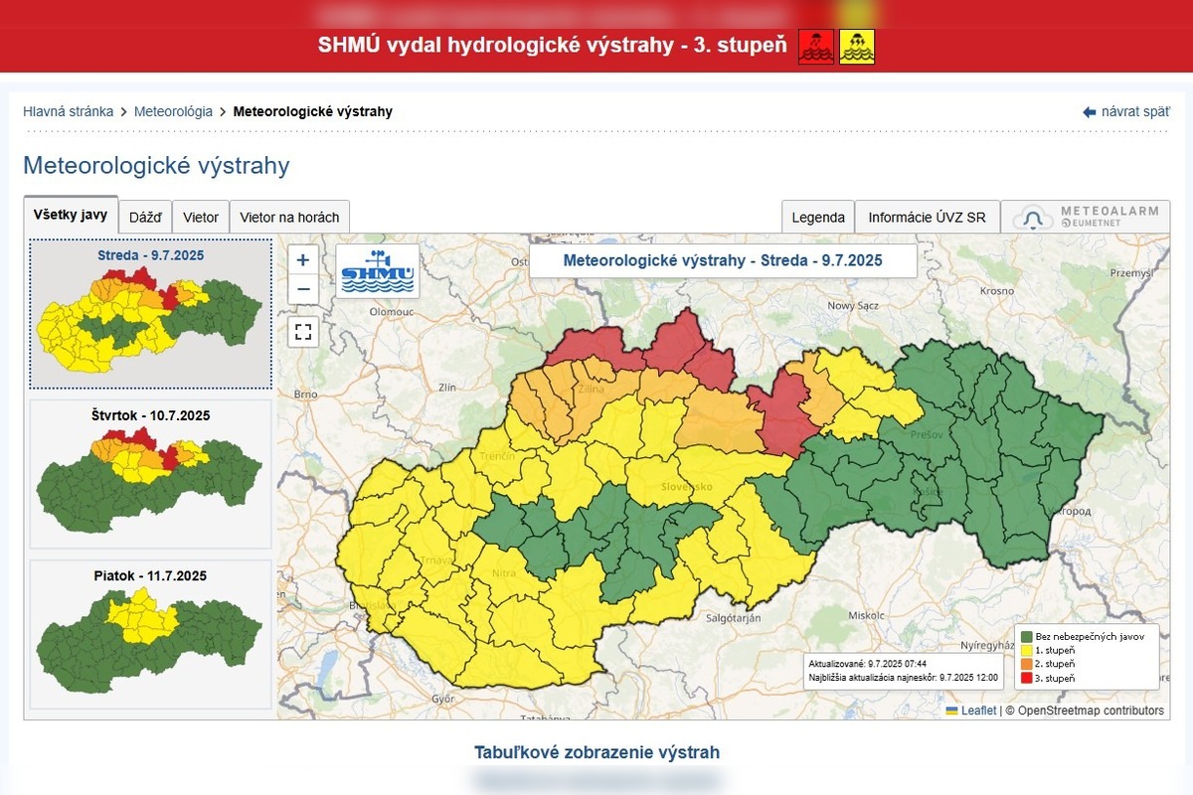Select the Všetky javy tab
The width and height of the screenshot is (1193, 795).
click(71, 215)
